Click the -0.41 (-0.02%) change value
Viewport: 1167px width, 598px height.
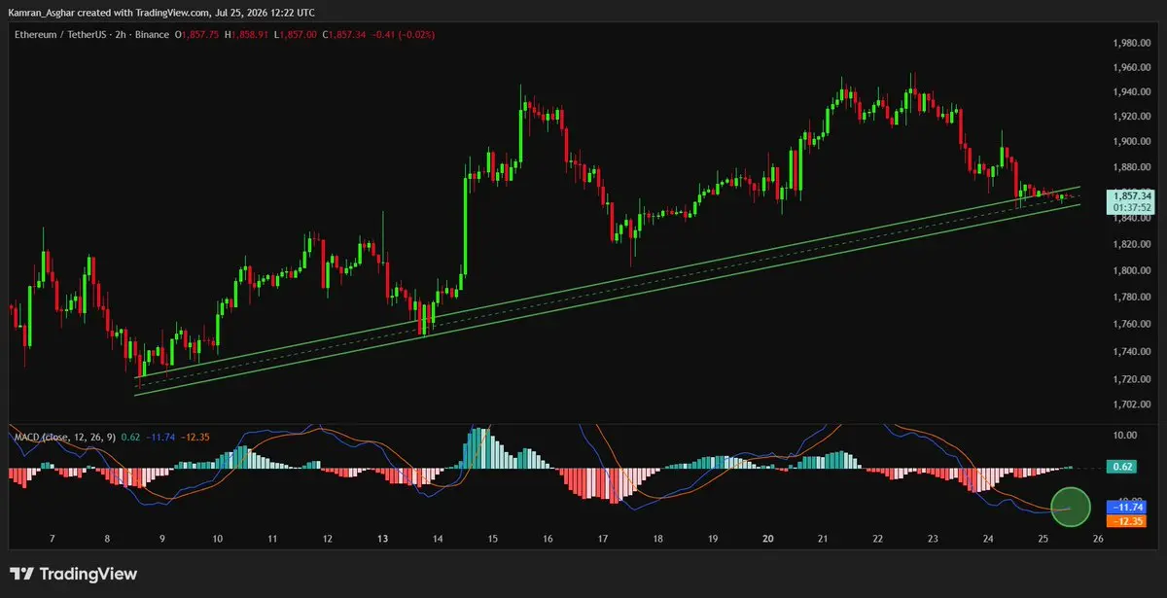pyautogui.click(x=405, y=34)
